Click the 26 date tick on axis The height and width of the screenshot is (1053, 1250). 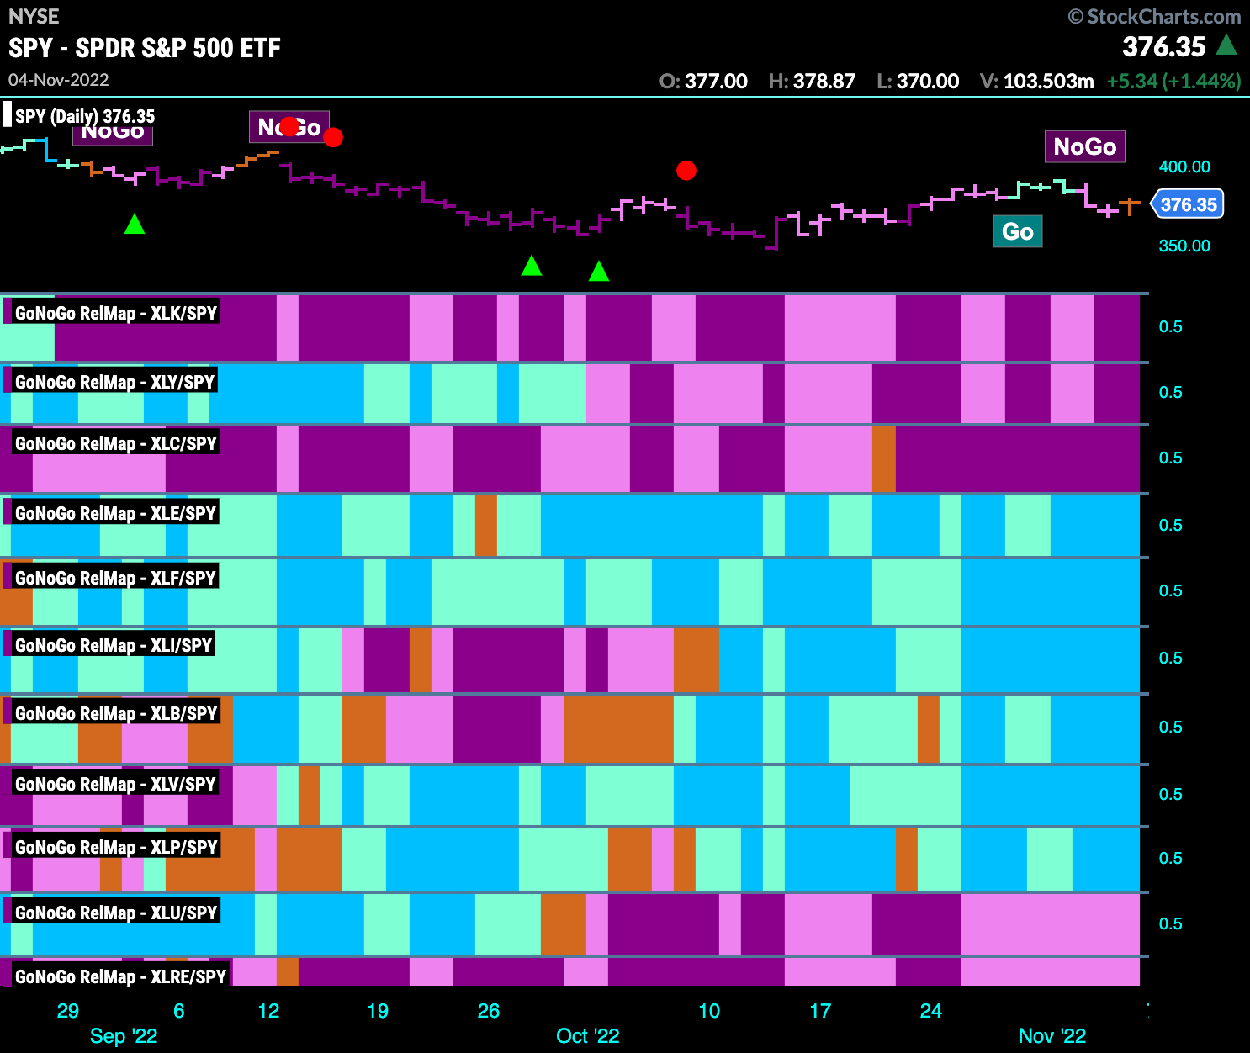(489, 1011)
